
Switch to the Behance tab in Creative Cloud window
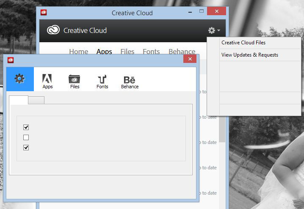click(182, 51)
